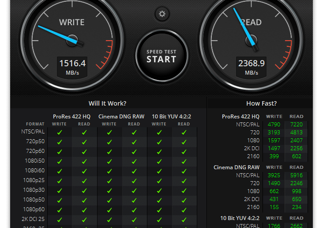Select the 720p60 format row label
The image size is (323, 228).
pyautogui.click(x=35, y=151)
